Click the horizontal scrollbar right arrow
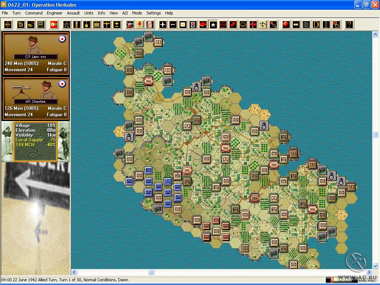 (x=369, y=272)
